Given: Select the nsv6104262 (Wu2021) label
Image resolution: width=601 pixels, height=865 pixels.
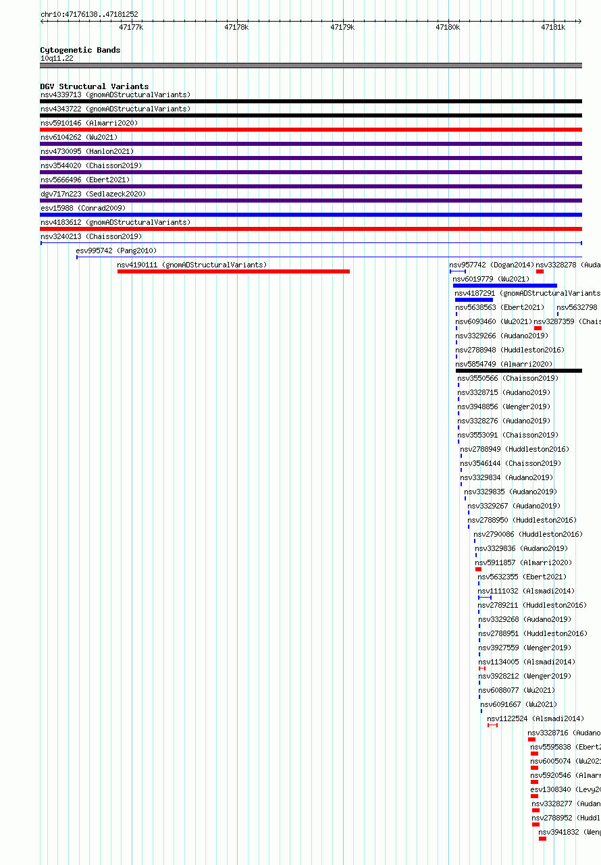Looking at the screenshot, I should [79, 137].
